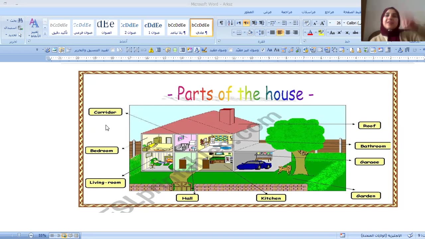This screenshot has height=239, width=425.
Task: Click the calendar icon in quick toolbar
Action: pyautogui.click(x=284, y=50)
